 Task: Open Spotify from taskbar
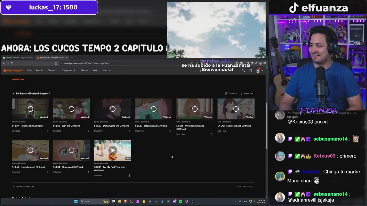[180, 201]
